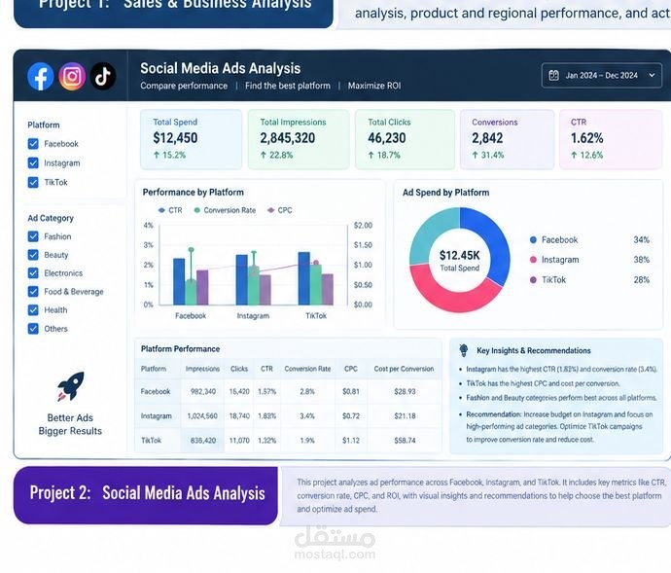
Task: Click the 38% Instagram spend value
Action: coord(642,260)
